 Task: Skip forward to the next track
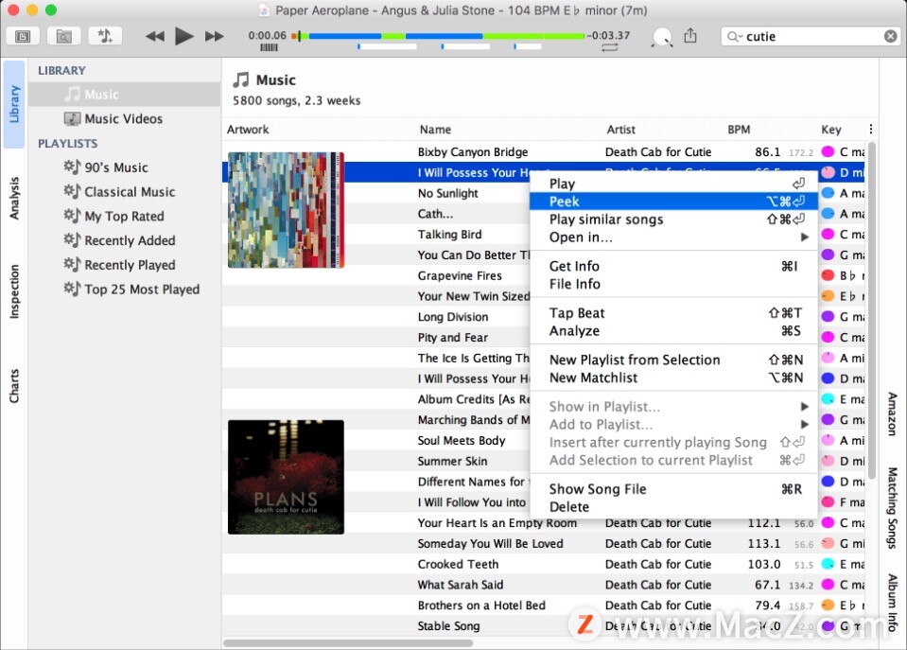click(214, 37)
